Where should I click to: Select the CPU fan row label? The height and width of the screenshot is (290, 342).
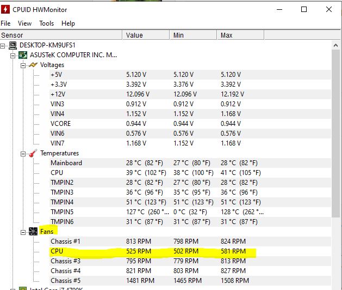pos(57,251)
